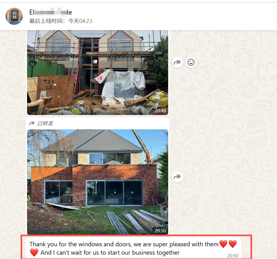
Task: Click the 20:50 timestamp in the text bubble
Action: tap(233, 256)
